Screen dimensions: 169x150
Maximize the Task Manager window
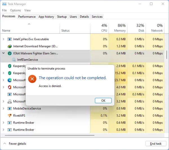coord(151,4)
